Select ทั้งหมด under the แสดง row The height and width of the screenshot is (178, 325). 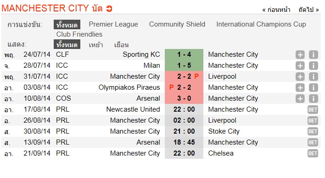coord(67,44)
